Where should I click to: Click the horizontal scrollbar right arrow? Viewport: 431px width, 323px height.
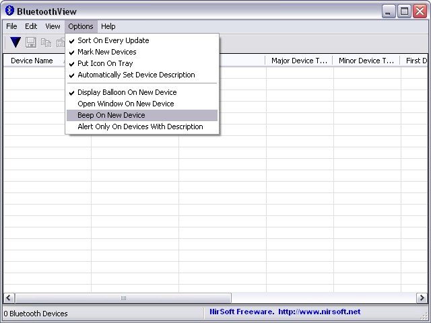pyautogui.click(x=422, y=298)
